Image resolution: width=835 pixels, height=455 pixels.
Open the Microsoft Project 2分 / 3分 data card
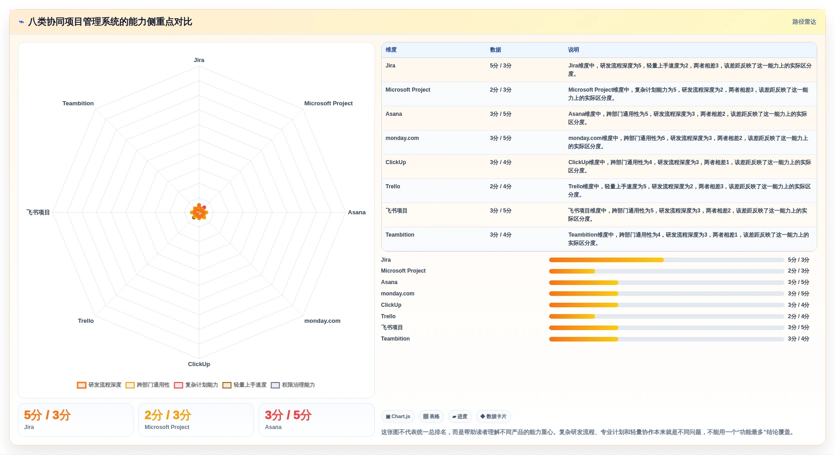(x=196, y=420)
